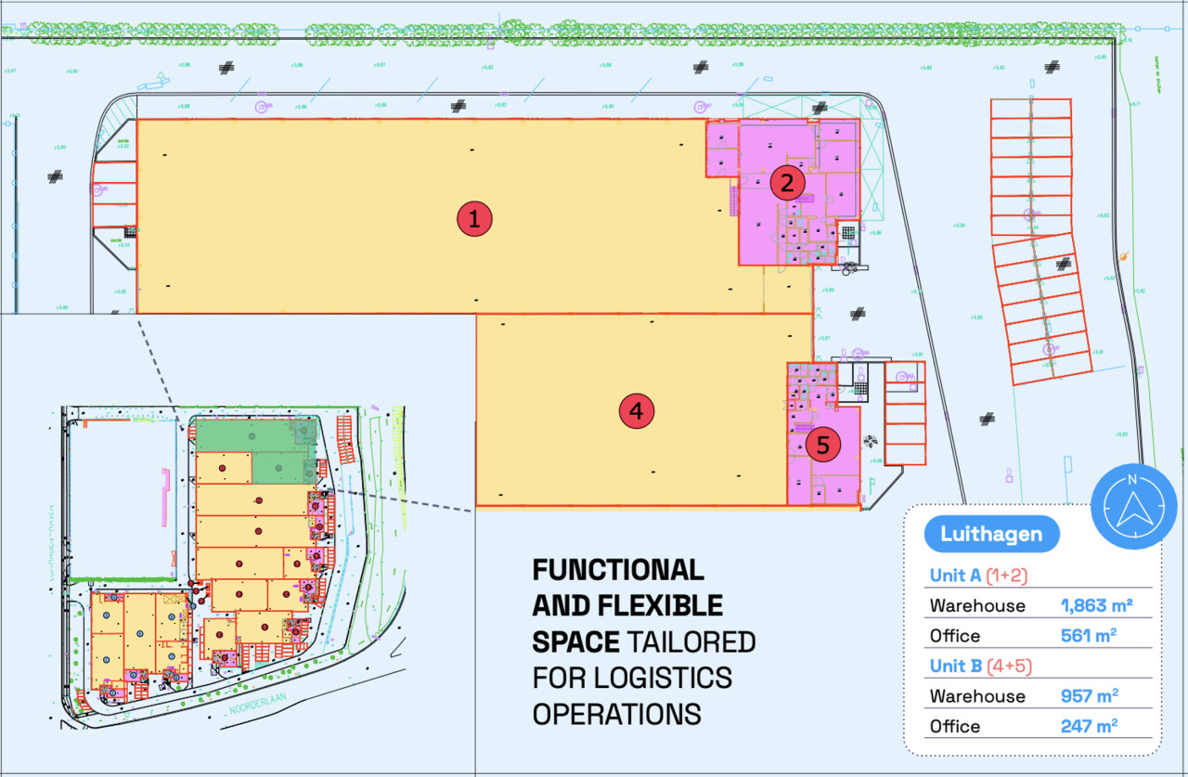Image resolution: width=1188 pixels, height=777 pixels.
Task: Click the red number 4 warehouse marker
Action: 636,411
